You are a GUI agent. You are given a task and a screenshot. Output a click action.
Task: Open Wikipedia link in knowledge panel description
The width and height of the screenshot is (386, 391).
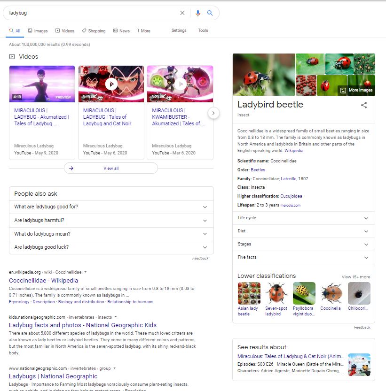pyautogui.click(x=294, y=151)
